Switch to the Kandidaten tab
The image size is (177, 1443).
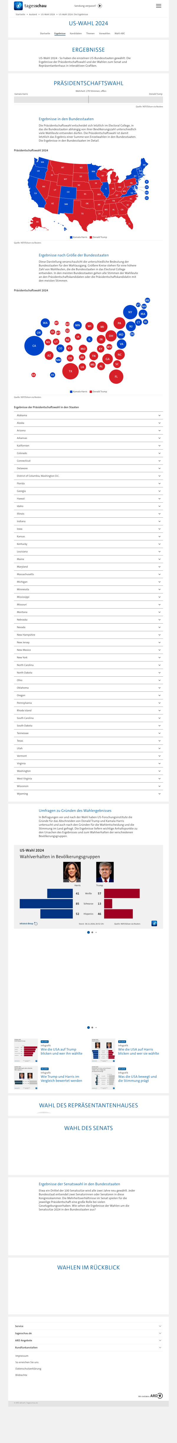76,34
